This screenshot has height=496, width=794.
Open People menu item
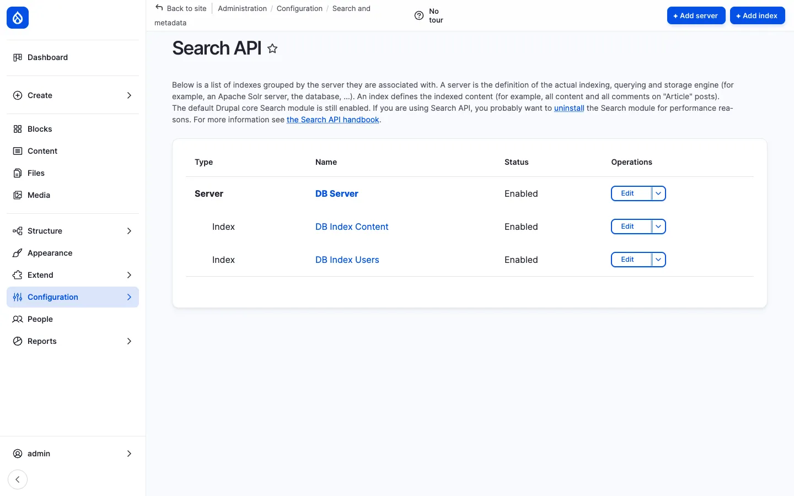[x=73, y=319]
